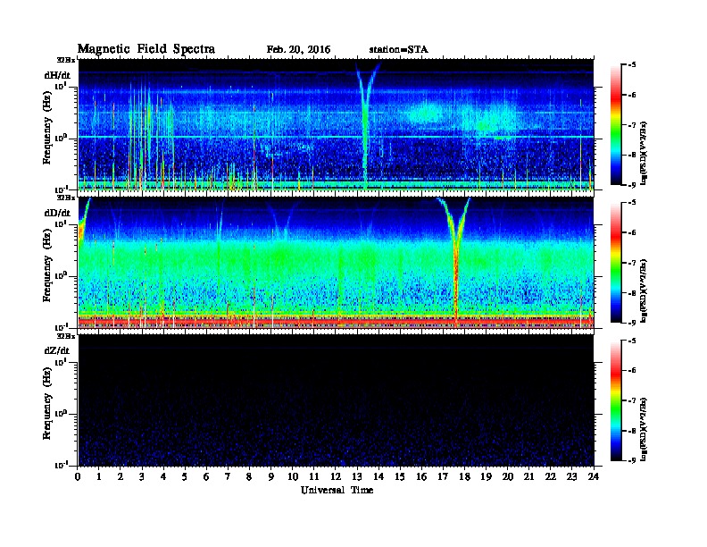Click hour "5" on the time axis
This screenshot has width=707, height=547.
(185, 476)
